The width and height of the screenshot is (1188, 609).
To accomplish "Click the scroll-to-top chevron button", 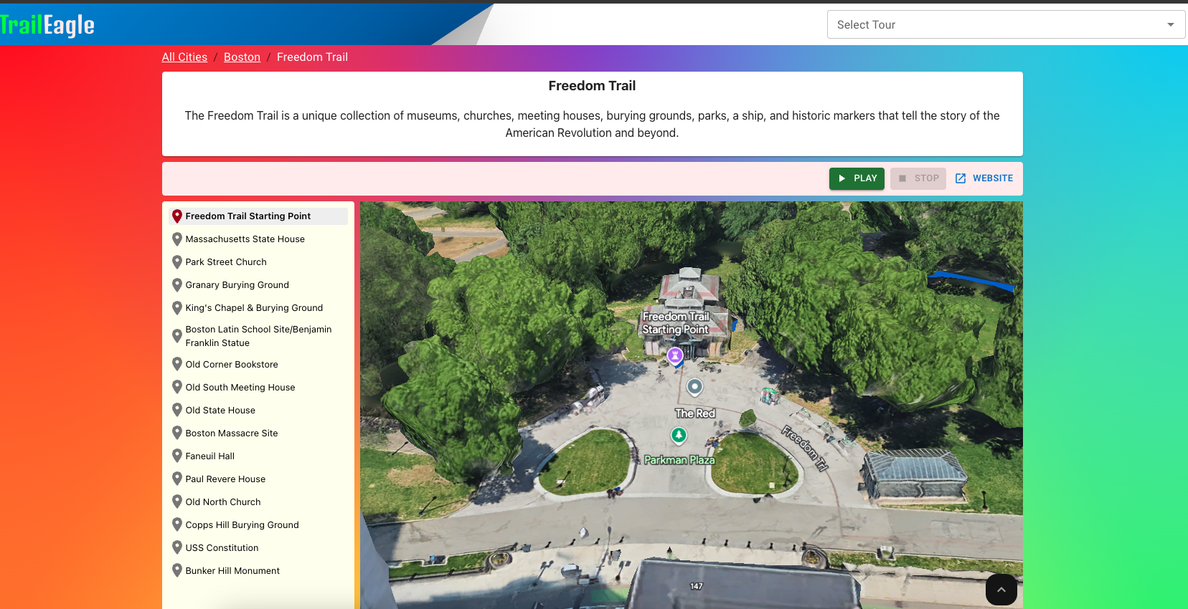I will (1001, 590).
